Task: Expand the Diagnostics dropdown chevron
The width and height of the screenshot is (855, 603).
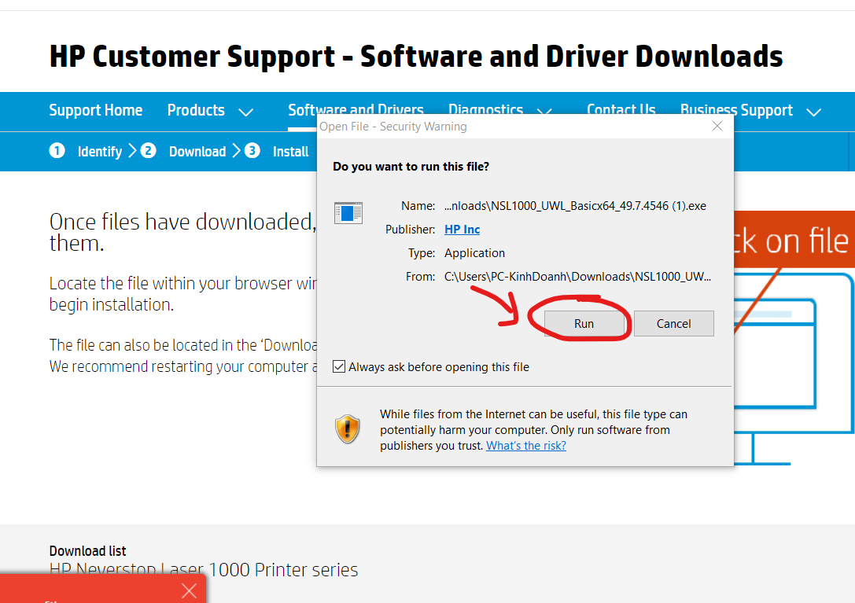Action: coord(544,112)
